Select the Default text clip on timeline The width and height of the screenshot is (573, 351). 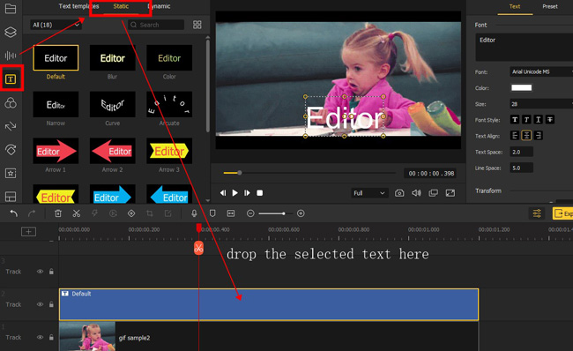point(269,304)
